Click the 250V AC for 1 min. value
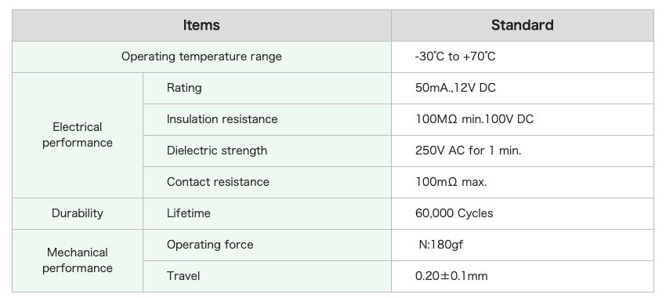Screen dimensions: 666x298 tap(468, 151)
